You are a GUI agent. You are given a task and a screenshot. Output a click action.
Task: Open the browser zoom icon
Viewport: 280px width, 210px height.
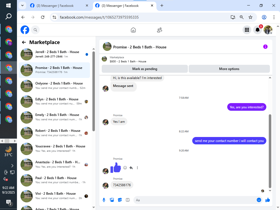(242, 17)
